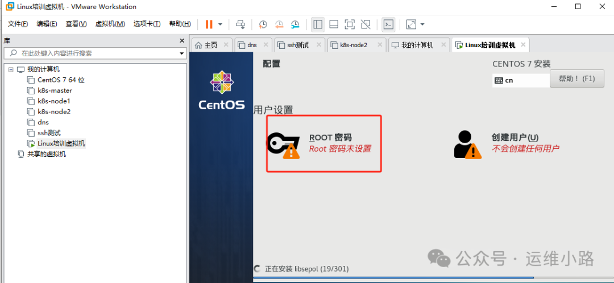614x283 pixels.
Task: Open the 创建用户(U) setting
Action: (515, 138)
